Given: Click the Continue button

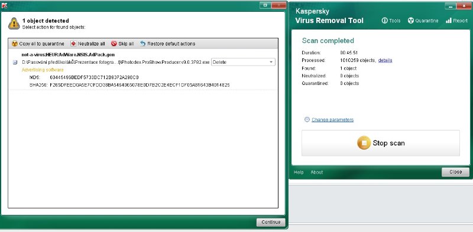Looking at the screenshot, I should [271, 222].
